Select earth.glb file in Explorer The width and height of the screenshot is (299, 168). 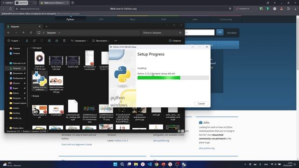[156, 112]
